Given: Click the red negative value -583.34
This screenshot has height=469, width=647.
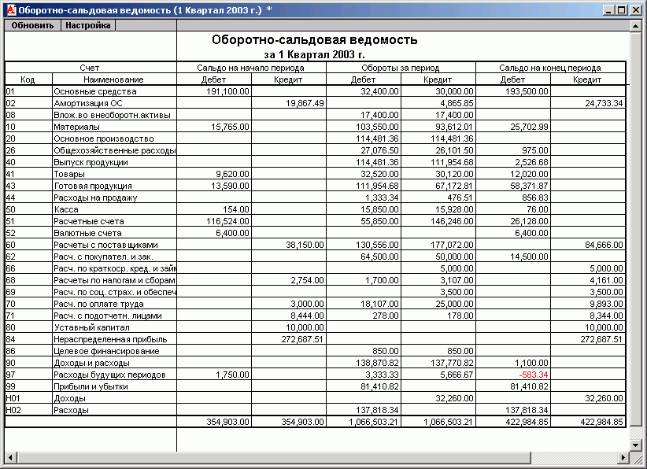Looking at the screenshot, I should tap(534, 375).
